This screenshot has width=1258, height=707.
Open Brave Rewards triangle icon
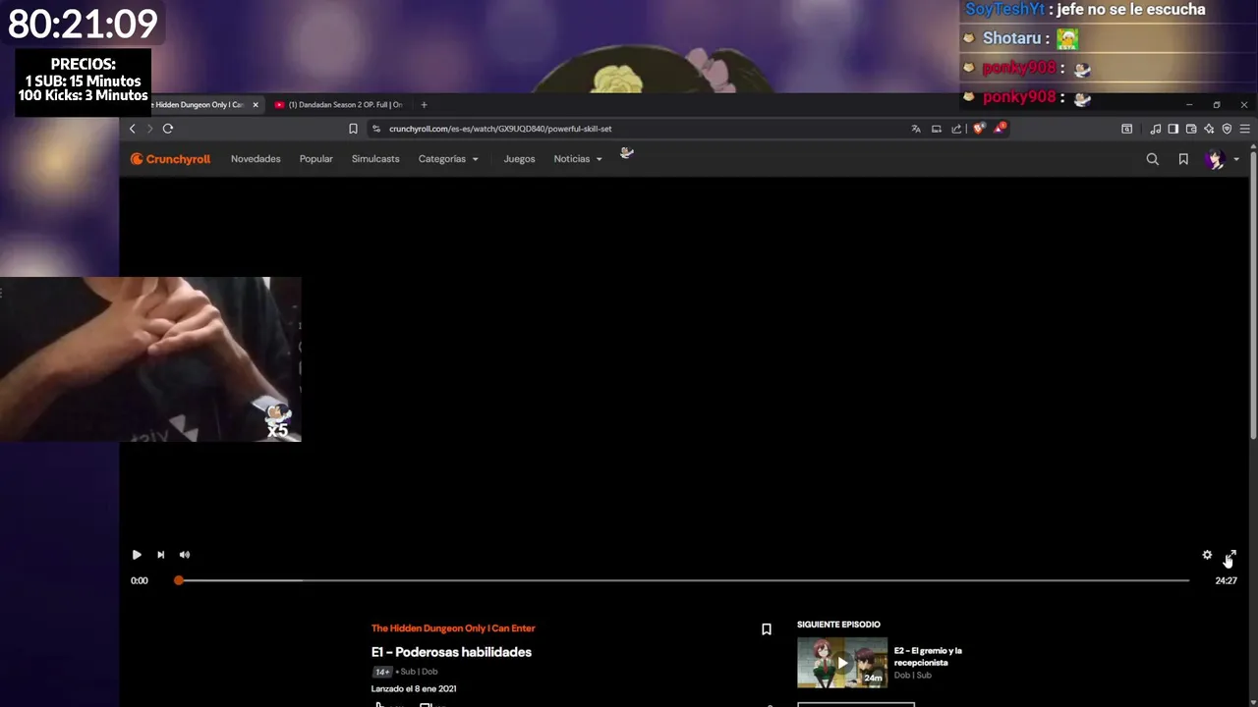[x=1000, y=128]
